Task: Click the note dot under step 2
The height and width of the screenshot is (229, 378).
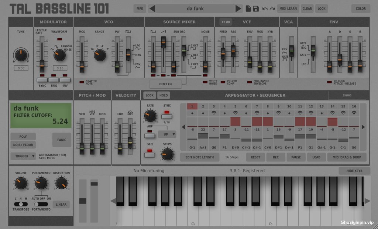Action: pyautogui.click(x=203, y=113)
